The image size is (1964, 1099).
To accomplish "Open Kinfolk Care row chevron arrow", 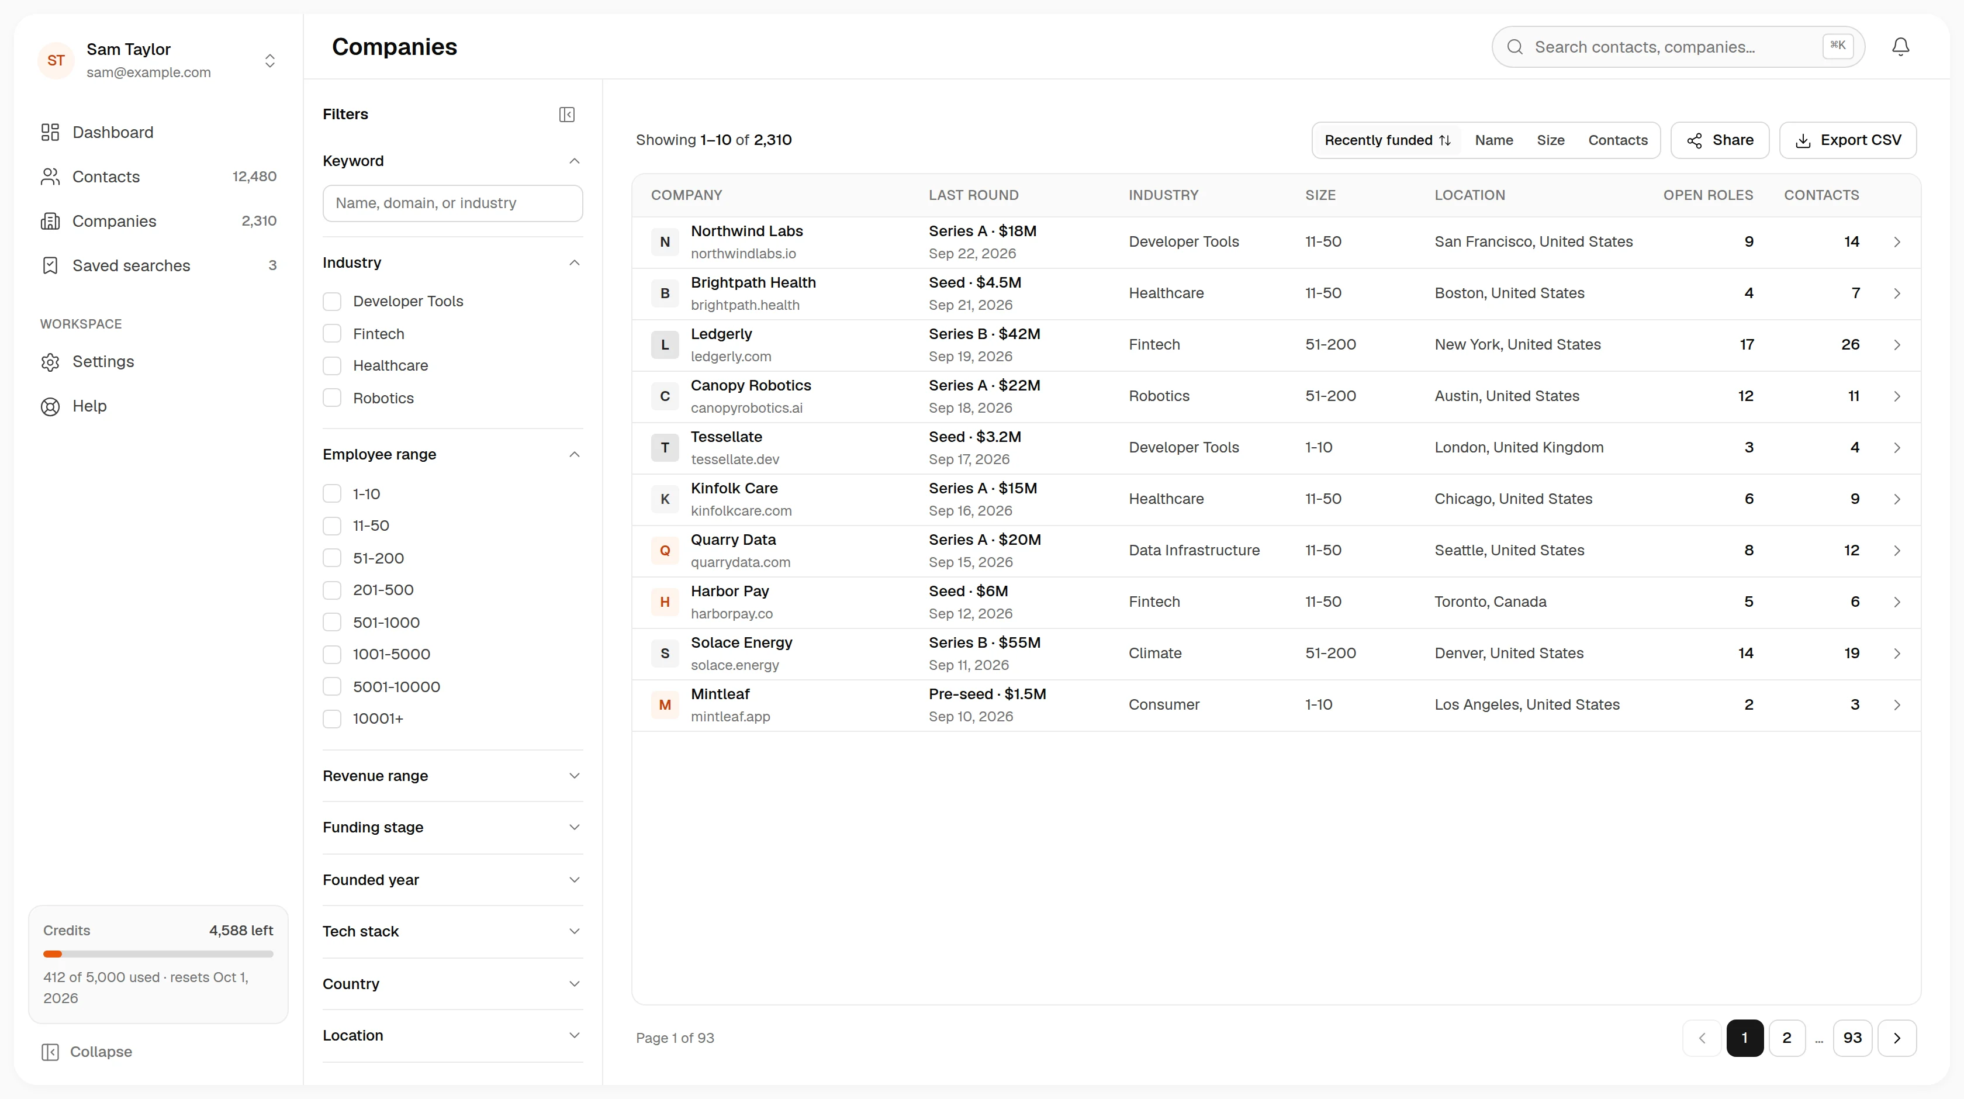I will [x=1897, y=500].
